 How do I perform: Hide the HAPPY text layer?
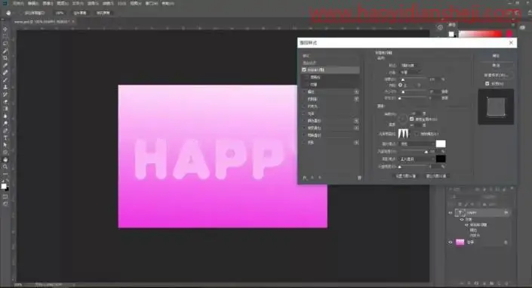[x=451, y=213]
